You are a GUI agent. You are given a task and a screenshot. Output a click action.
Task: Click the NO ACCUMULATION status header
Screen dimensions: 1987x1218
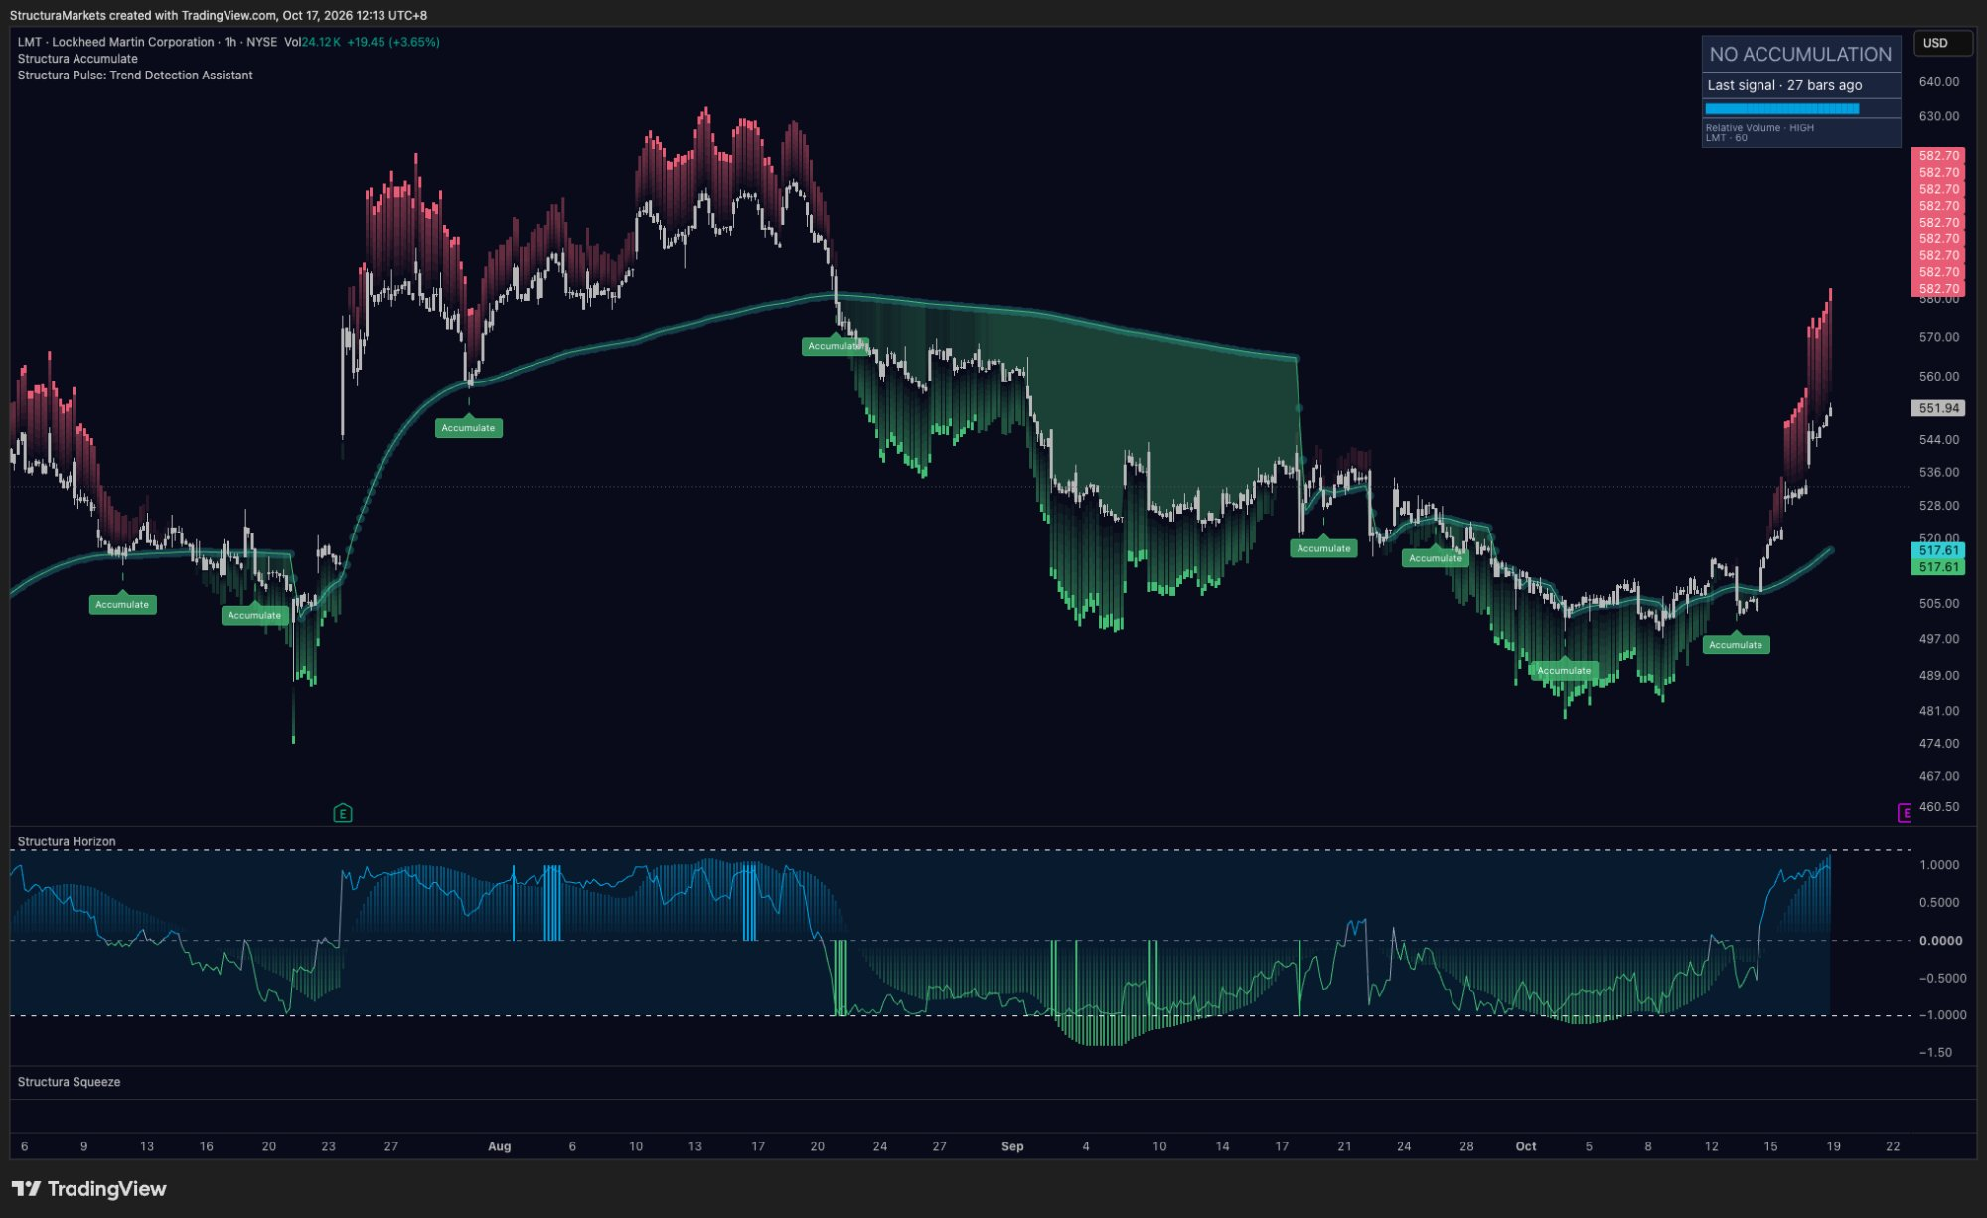coord(1800,55)
